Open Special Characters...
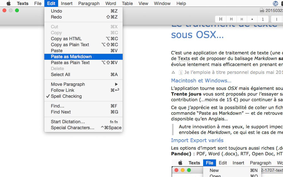The image size is (283, 177). 83,128
